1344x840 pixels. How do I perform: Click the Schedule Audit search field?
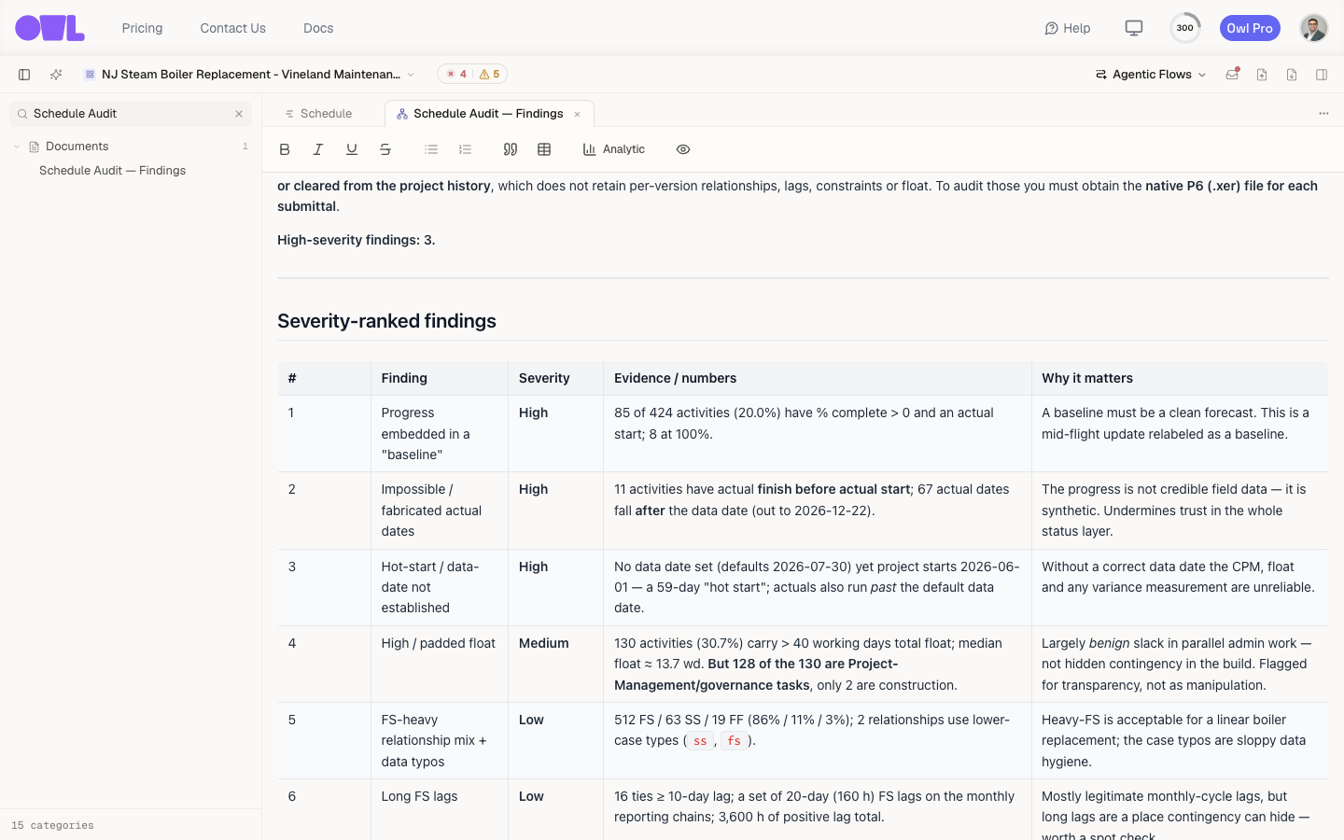coord(131,114)
